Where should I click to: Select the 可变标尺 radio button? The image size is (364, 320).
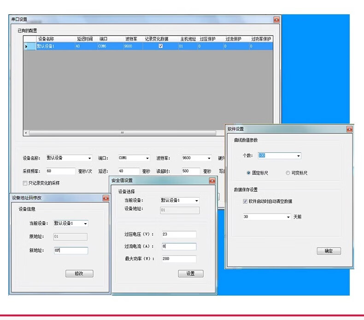[288, 173]
